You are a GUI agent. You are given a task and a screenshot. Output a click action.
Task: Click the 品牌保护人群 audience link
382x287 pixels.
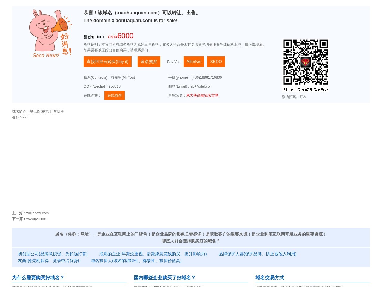pyautogui.click(x=258, y=254)
